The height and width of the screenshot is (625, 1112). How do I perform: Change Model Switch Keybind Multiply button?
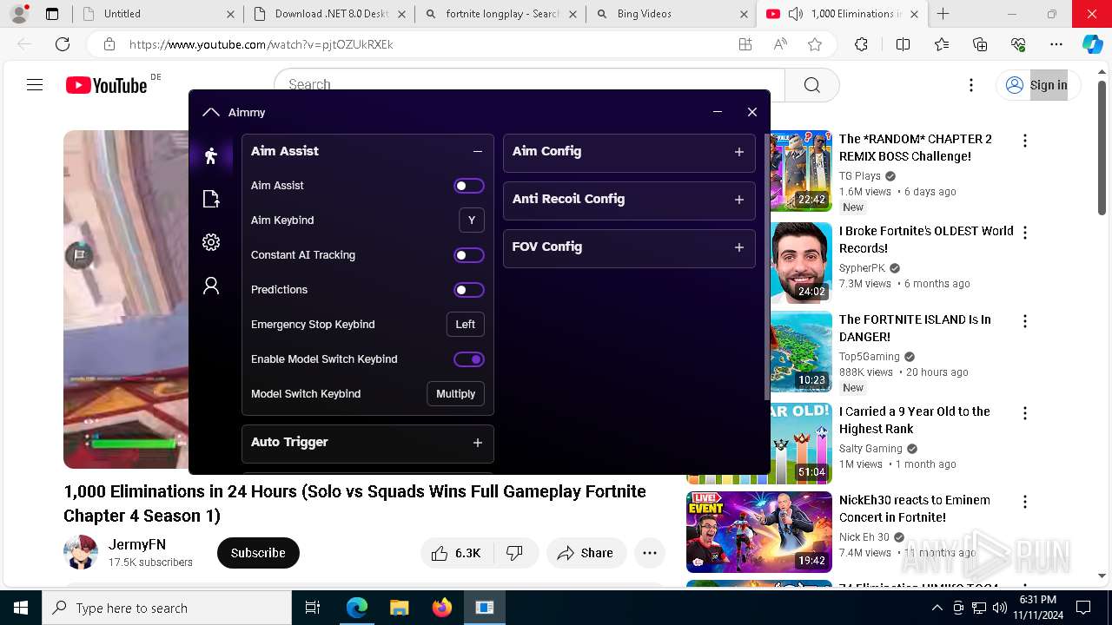455,394
